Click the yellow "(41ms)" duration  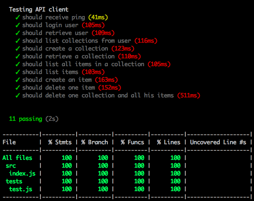pyautogui.click(x=98, y=17)
